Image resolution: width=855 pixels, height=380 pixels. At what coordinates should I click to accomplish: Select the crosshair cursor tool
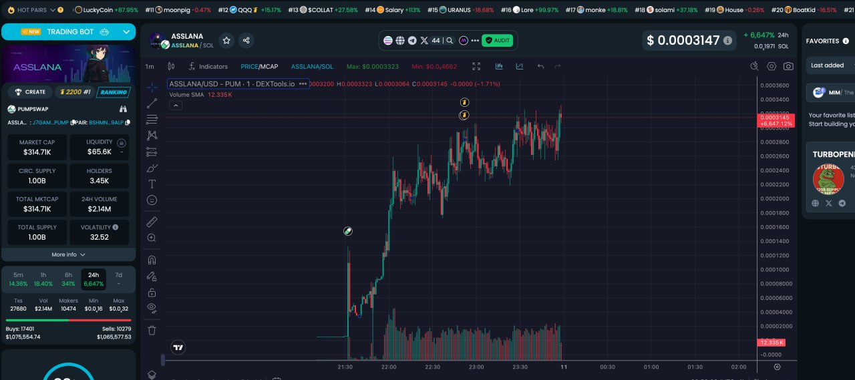click(152, 87)
